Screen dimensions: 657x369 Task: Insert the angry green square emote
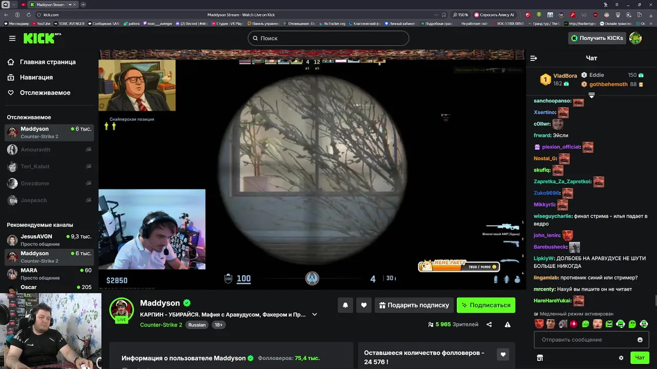[609, 324]
